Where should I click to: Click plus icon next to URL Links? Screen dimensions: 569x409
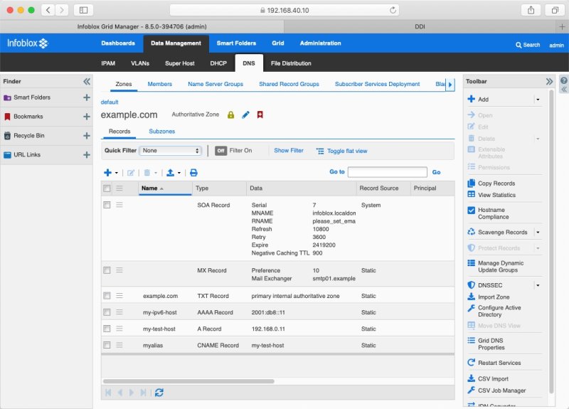[86, 155]
